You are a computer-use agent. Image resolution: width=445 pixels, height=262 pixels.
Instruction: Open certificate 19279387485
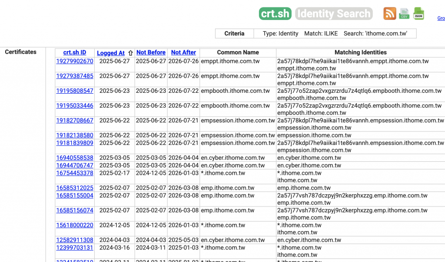[75, 76]
